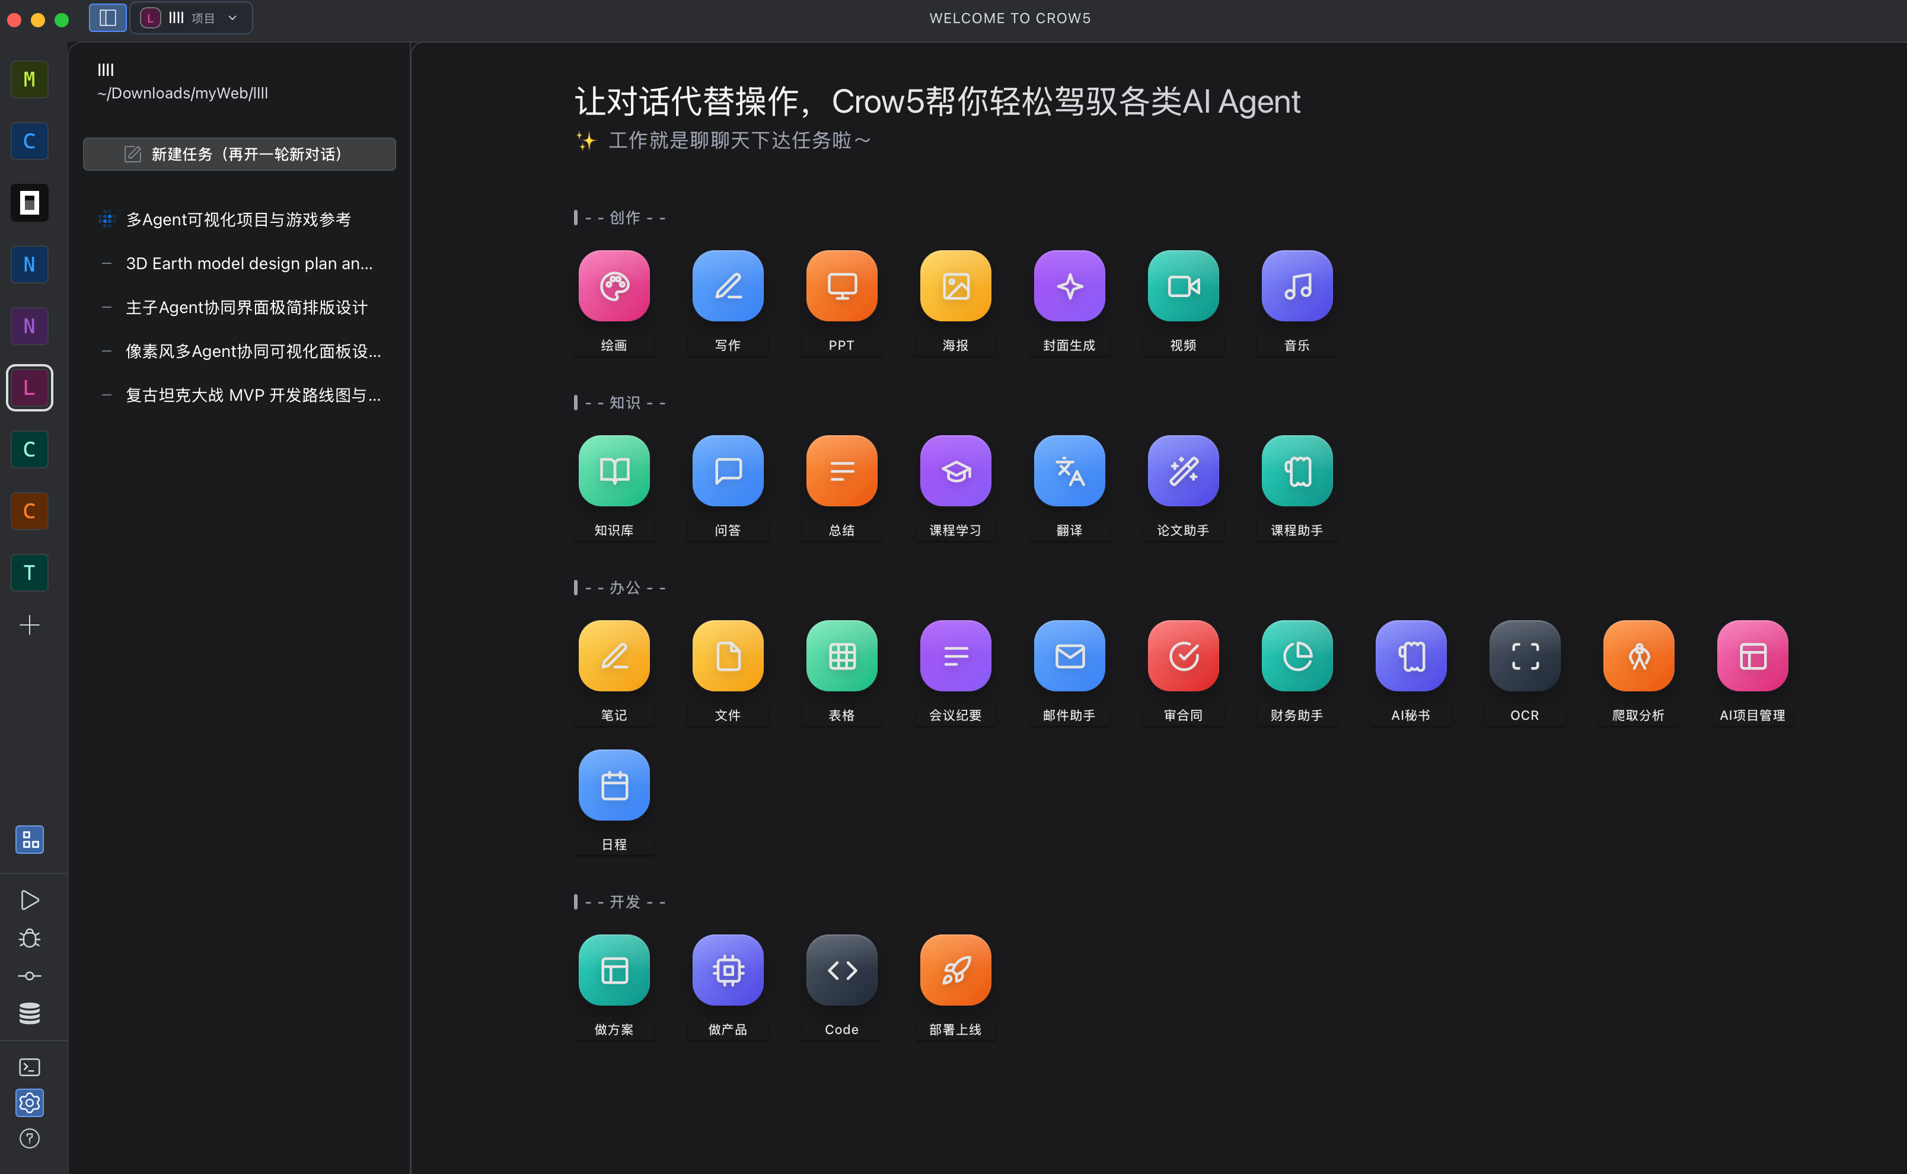Launch the 课程学习 course learning agent
The image size is (1907, 1174).
[955, 471]
